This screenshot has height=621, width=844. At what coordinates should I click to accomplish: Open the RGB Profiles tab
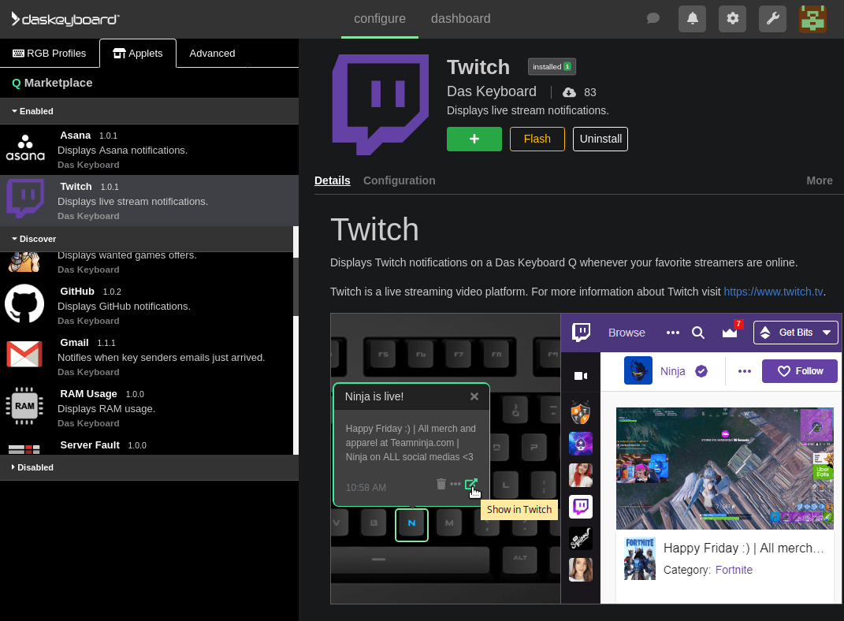click(50, 54)
